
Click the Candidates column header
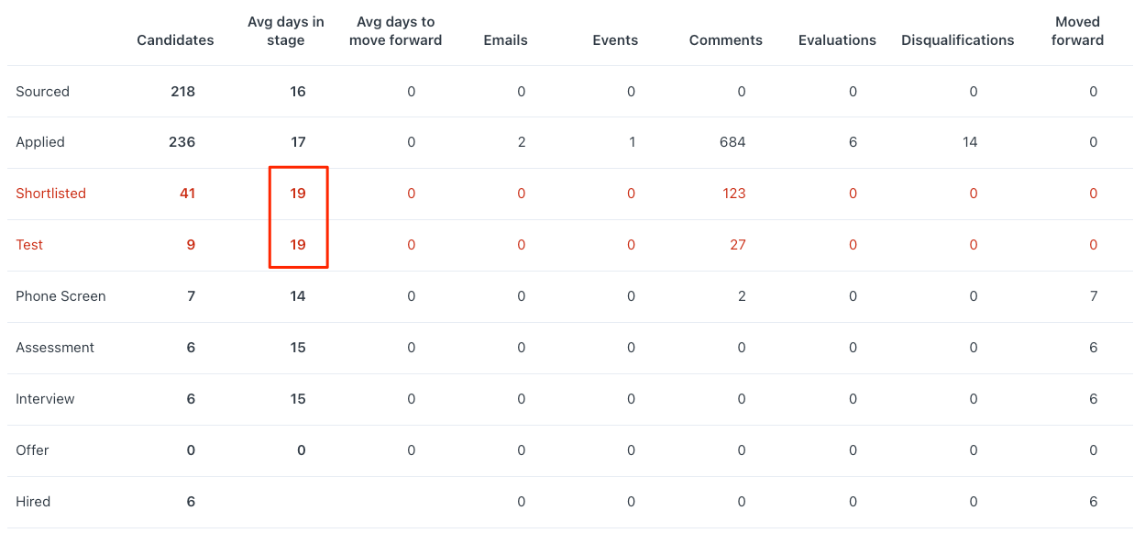tap(175, 40)
